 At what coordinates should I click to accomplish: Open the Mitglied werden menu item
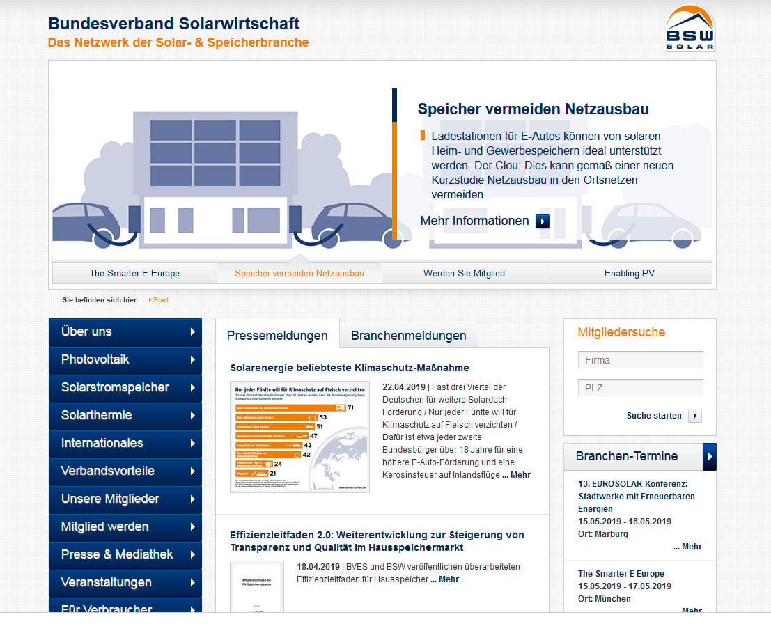click(x=125, y=526)
